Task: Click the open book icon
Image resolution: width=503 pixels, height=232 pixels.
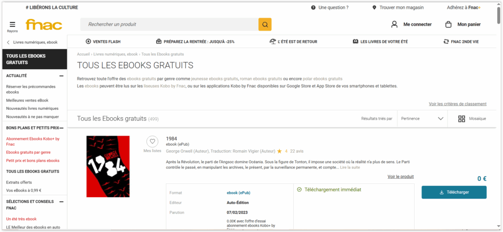Action: click(x=356, y=41)
